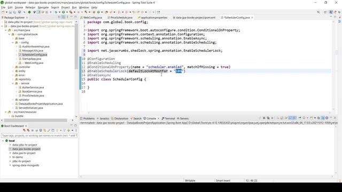Select AuditorAwareImpl.java in Package Explorer
Screen dimensions: 342x192
pos(36,46)
